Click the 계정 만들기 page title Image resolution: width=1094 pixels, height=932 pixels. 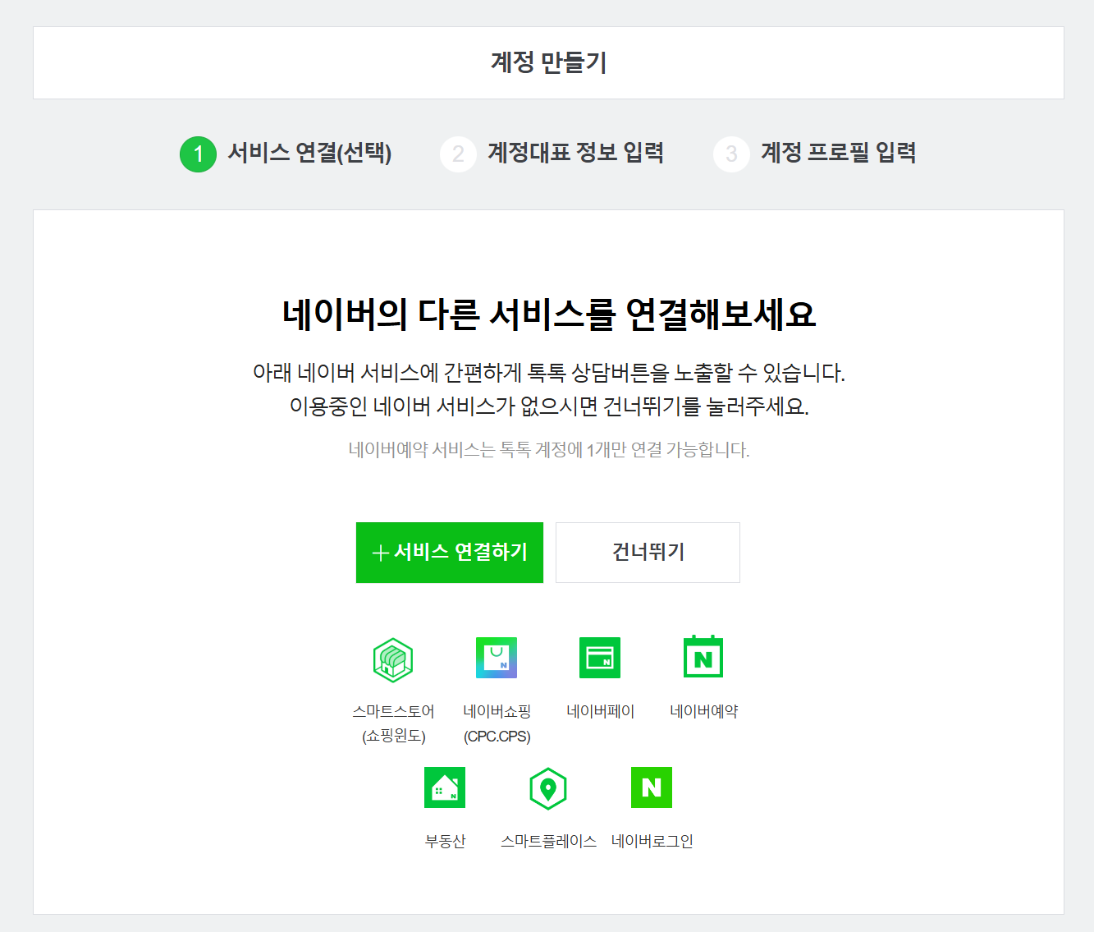tap(548, 62)
